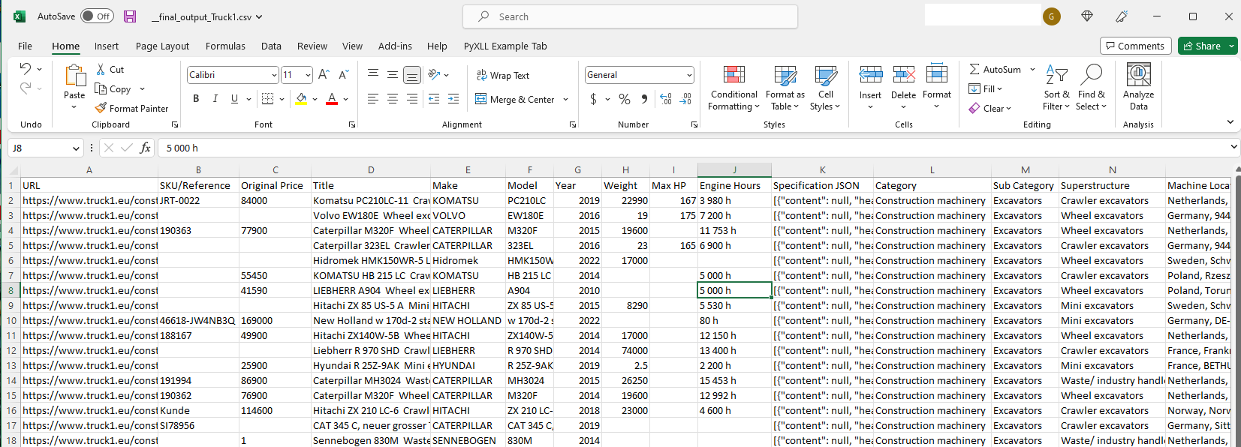Toggle Bold formatting
This screenshot has height=447, width=1241.
pos(196,98)
